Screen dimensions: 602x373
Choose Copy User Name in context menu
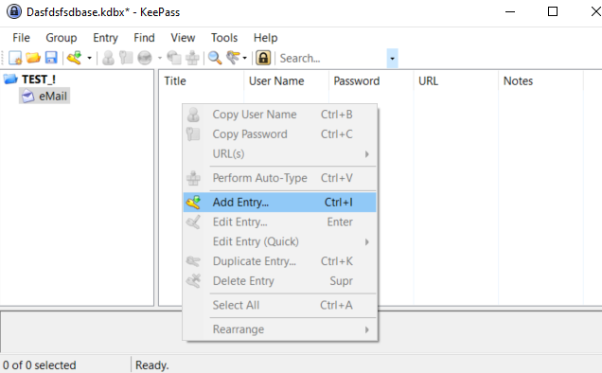(x=279, y=115)
